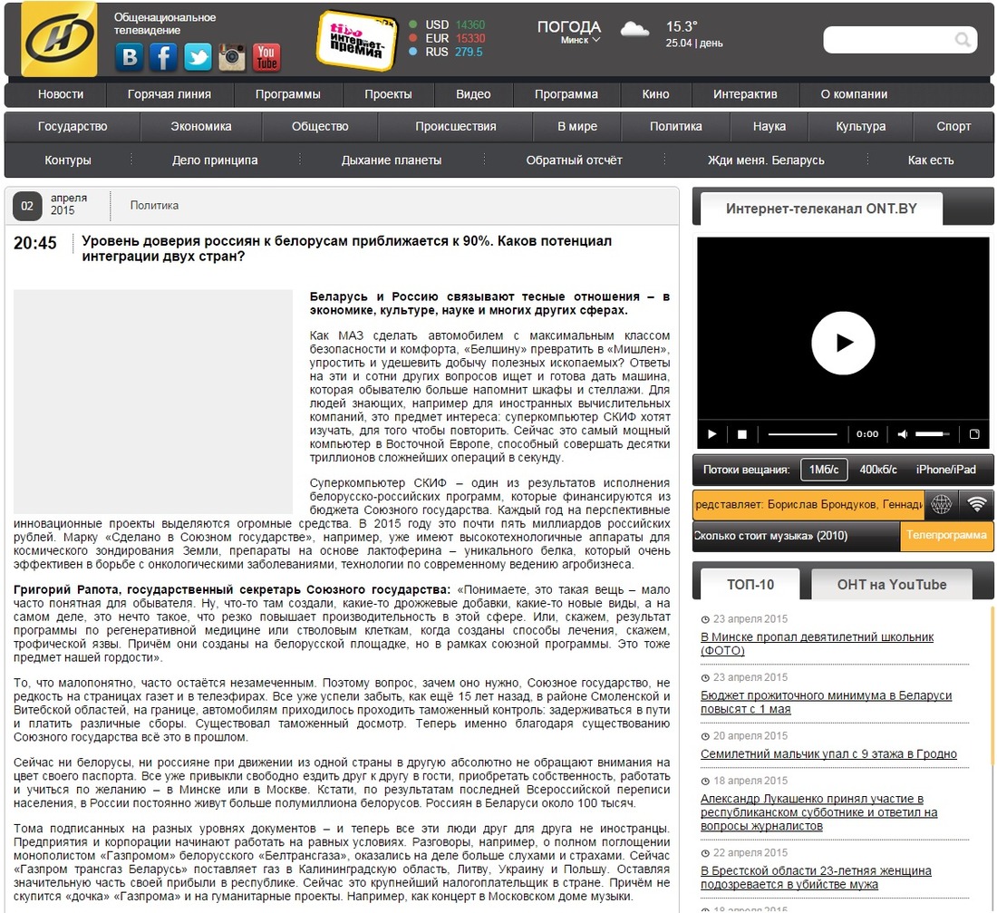
Task: Open the Проекты menu item
Action: coord(389,94)
